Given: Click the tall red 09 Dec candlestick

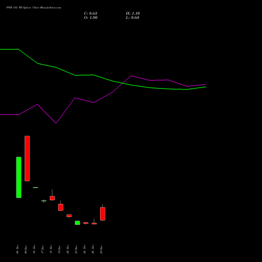Looking at the screenshot, I should [x=27, y=158].
